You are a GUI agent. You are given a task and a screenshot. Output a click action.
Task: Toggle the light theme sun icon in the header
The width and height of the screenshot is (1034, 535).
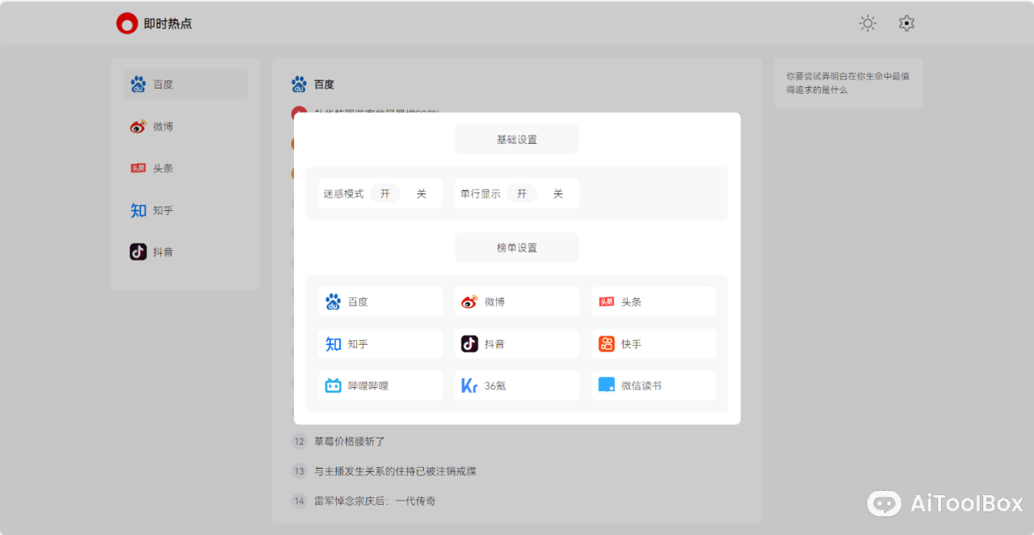[x=867, y=23]
